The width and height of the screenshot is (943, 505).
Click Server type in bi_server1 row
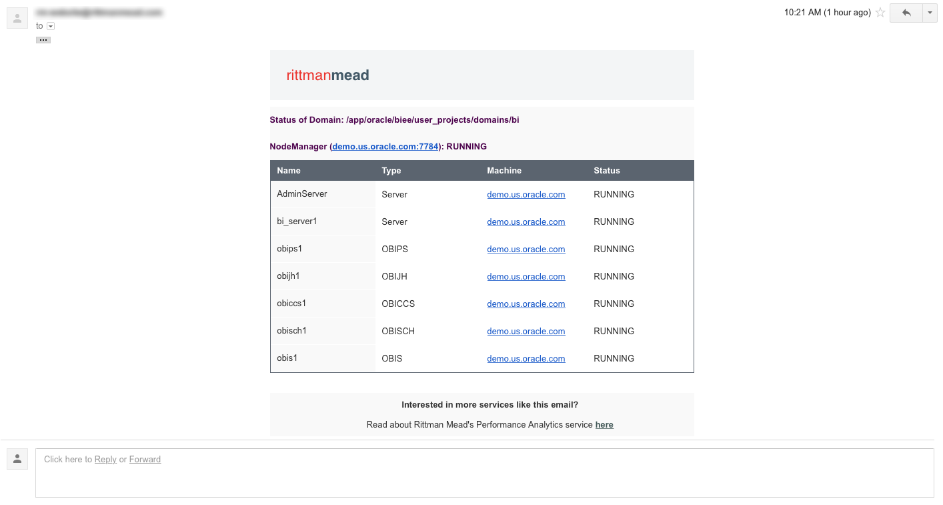[394, 222]
